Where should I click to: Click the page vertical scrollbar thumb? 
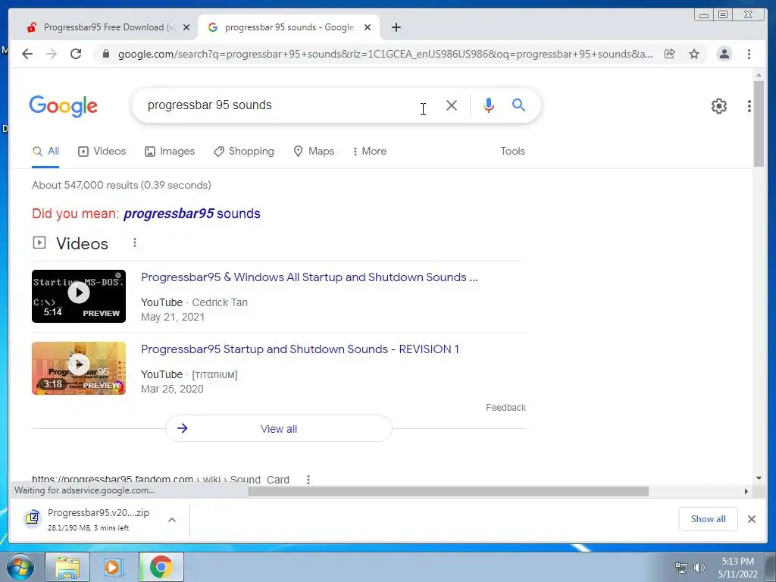(759, 124)
